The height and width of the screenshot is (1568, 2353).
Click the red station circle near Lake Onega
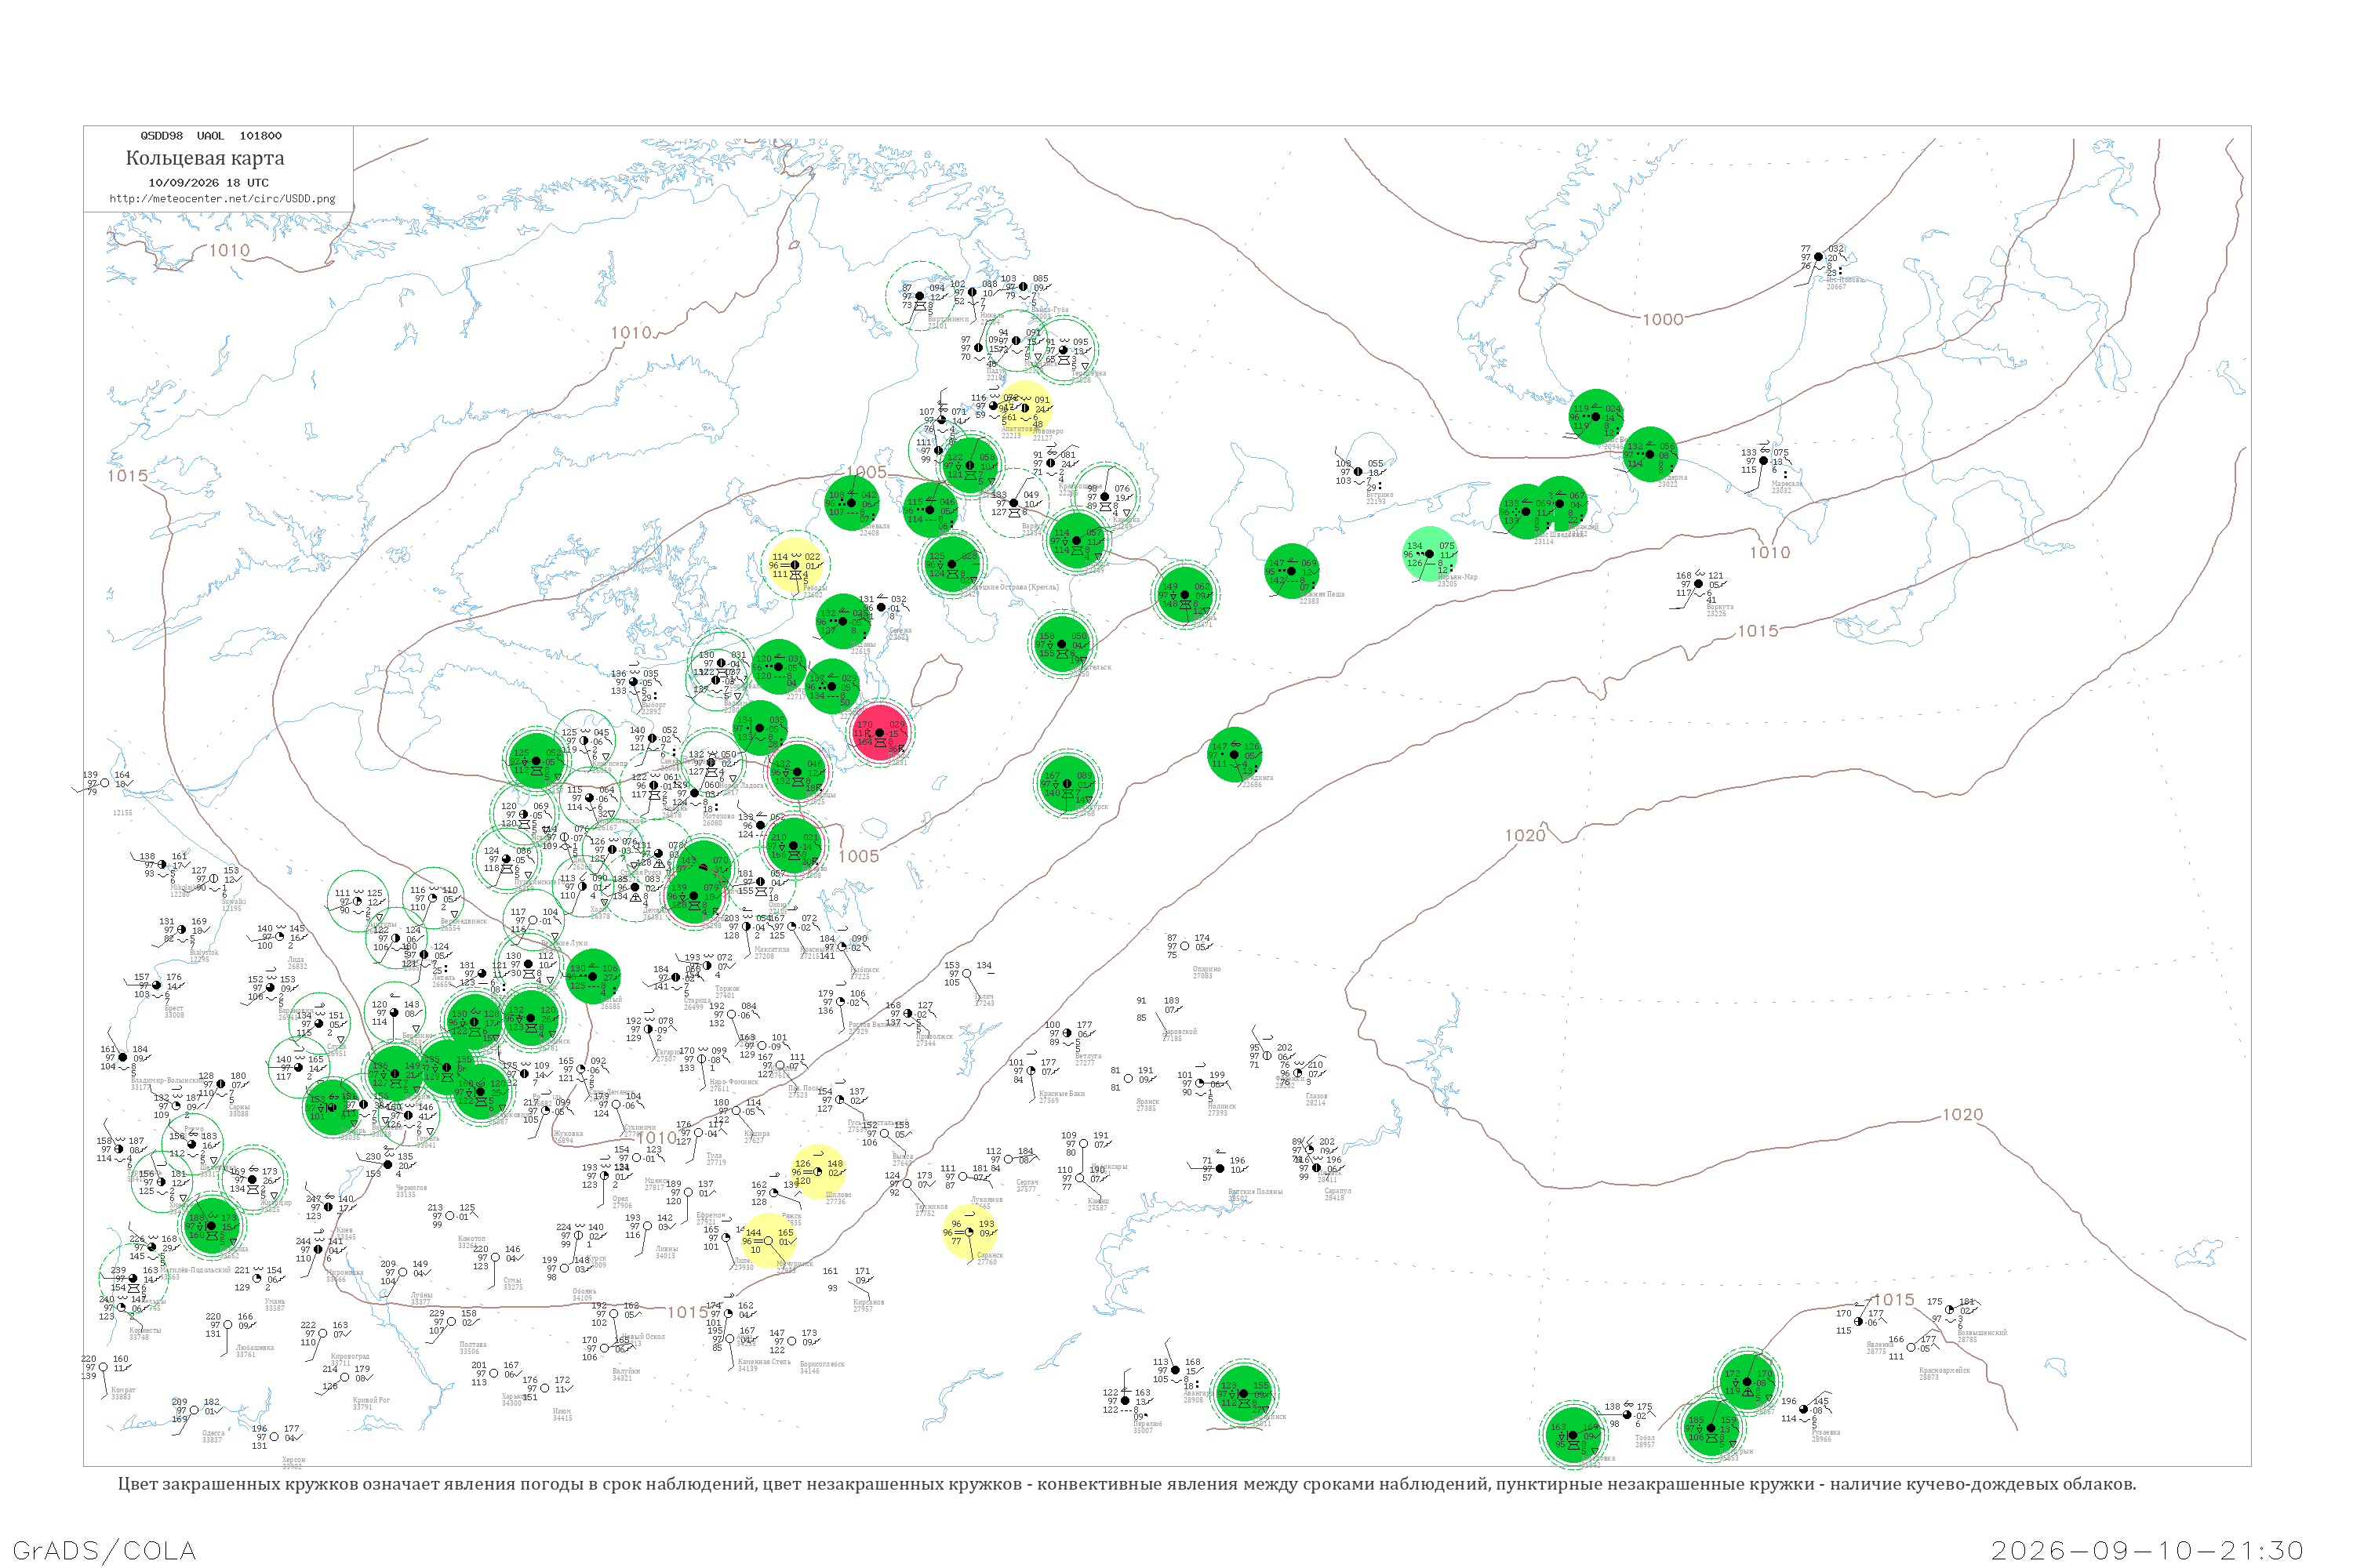[879, 733]
